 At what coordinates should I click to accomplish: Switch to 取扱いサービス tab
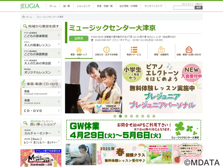tap(134, 51)
